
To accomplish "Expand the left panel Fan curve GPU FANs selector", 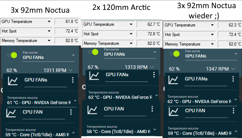I will coord(49,55).
